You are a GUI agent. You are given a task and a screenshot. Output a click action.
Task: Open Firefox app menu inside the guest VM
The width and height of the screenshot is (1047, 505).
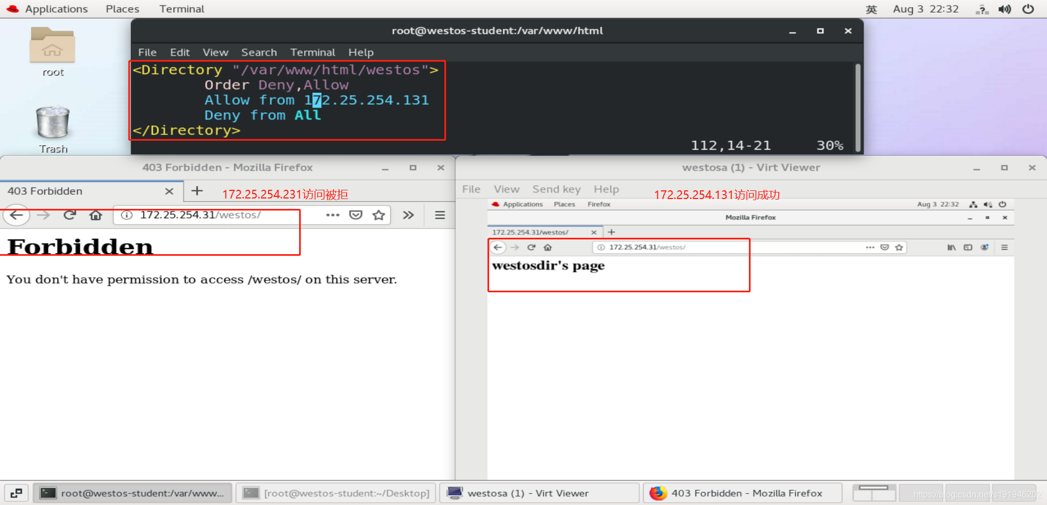599,205
